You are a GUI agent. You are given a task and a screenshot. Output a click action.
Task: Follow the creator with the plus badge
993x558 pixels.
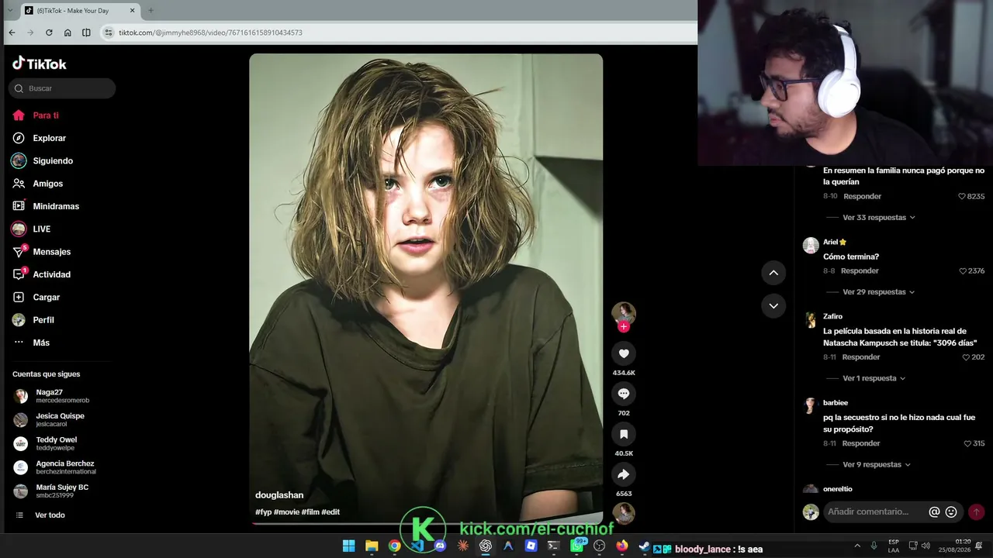(624, 327)
